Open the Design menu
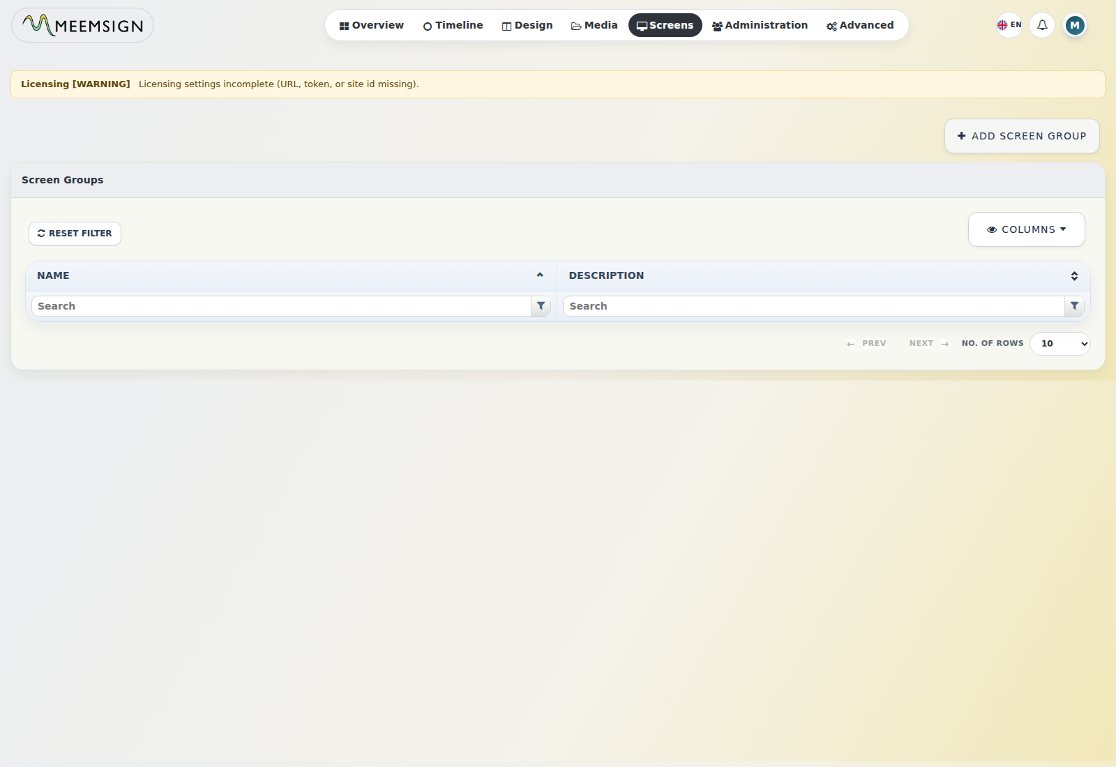 point(527,25)
